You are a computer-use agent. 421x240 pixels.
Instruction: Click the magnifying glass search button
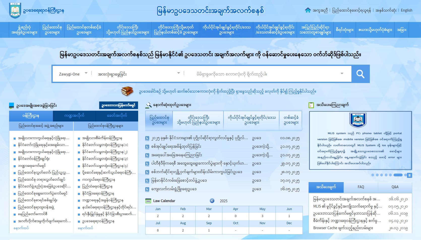pos(360,74)
